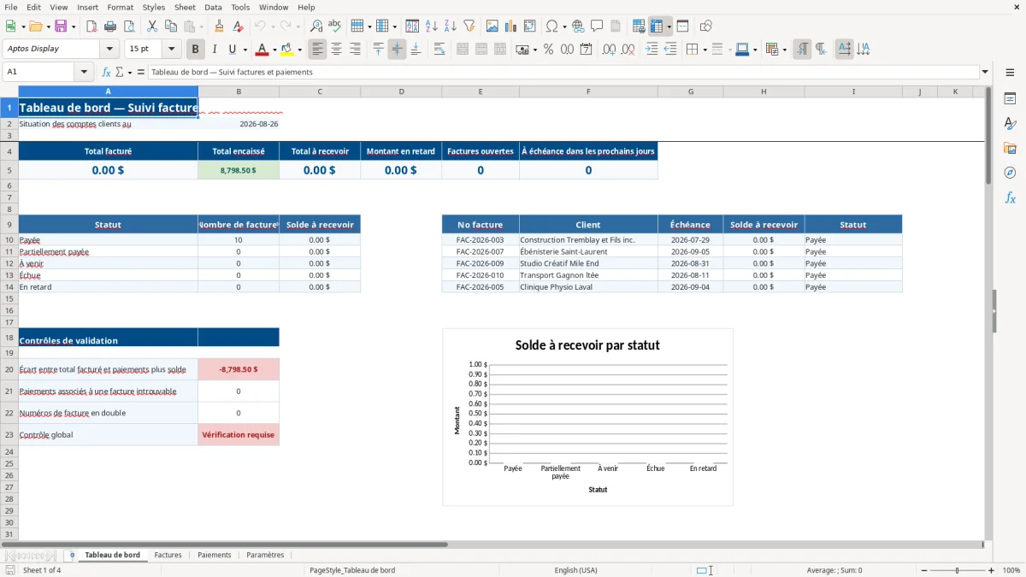The image size is (1026, 577).
Task: Click the Add Decimal Place icon
Action: (609, 50)
